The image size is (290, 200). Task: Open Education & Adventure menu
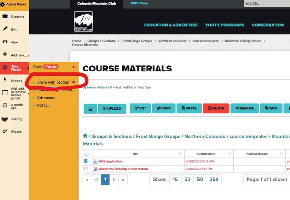[171, 25]
